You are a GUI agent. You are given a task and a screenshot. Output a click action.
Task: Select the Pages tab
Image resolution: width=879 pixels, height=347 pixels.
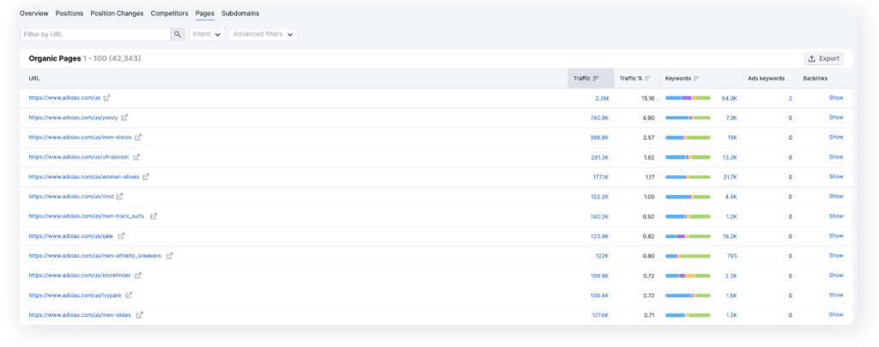click(x=204, y=13)
